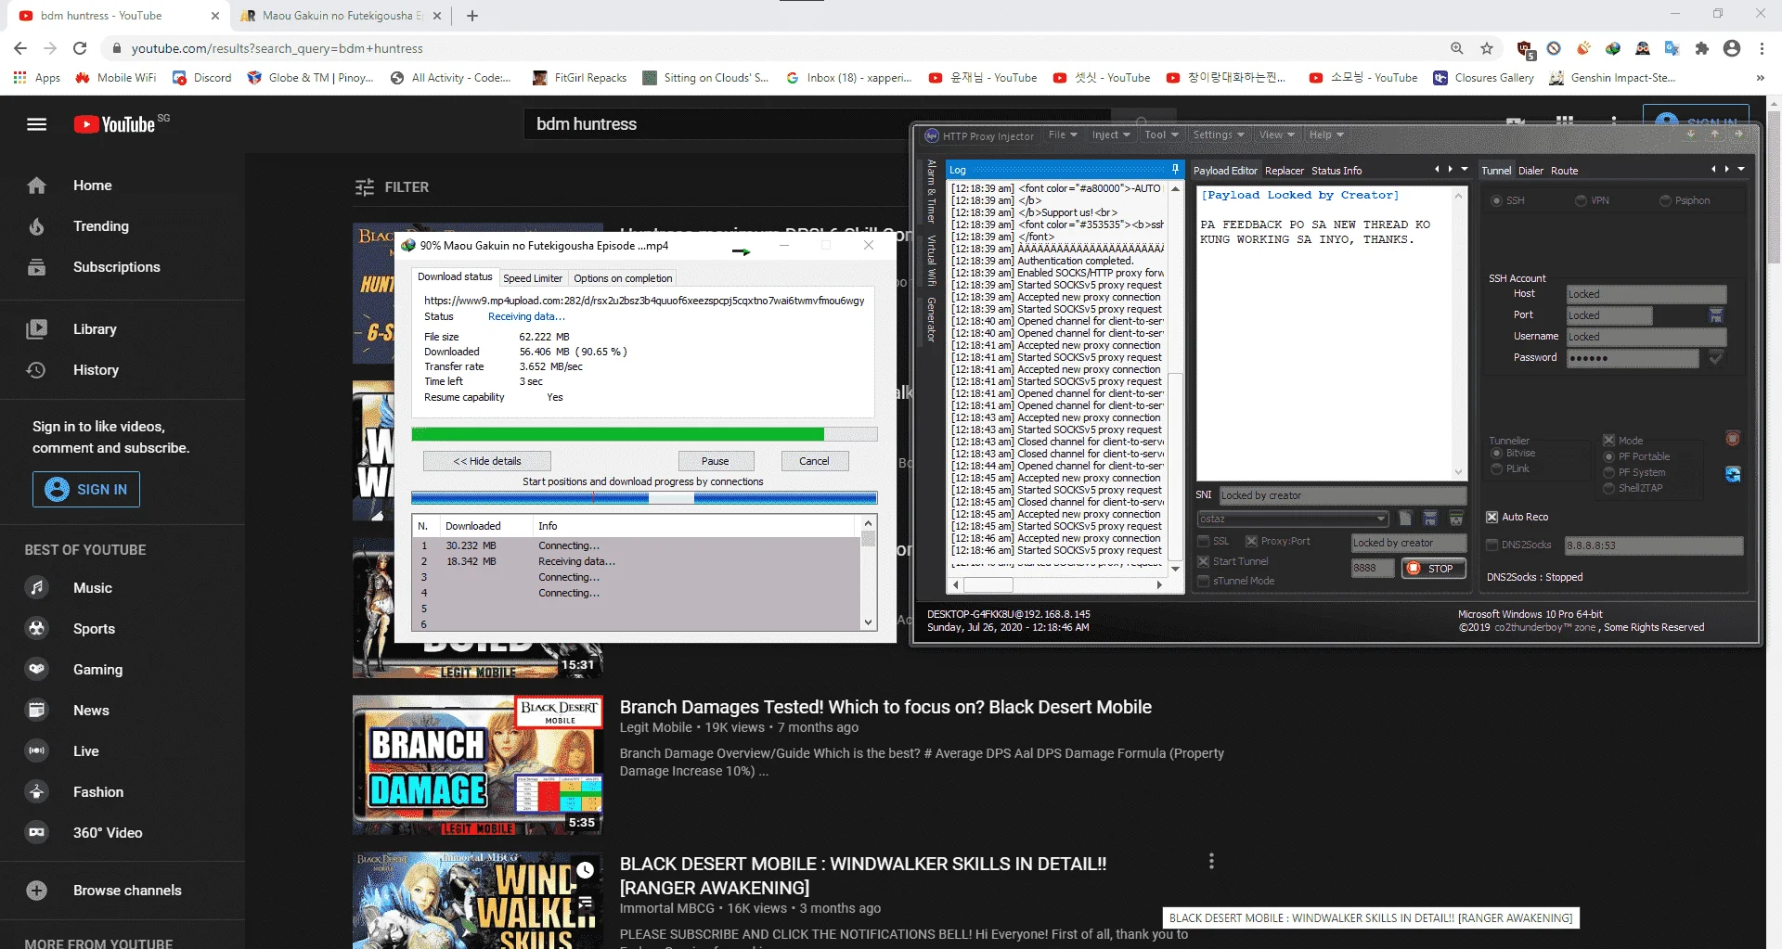Toggle the Auto Reco checkbox
1782x949 pixels.
[x=1492, y=518]
